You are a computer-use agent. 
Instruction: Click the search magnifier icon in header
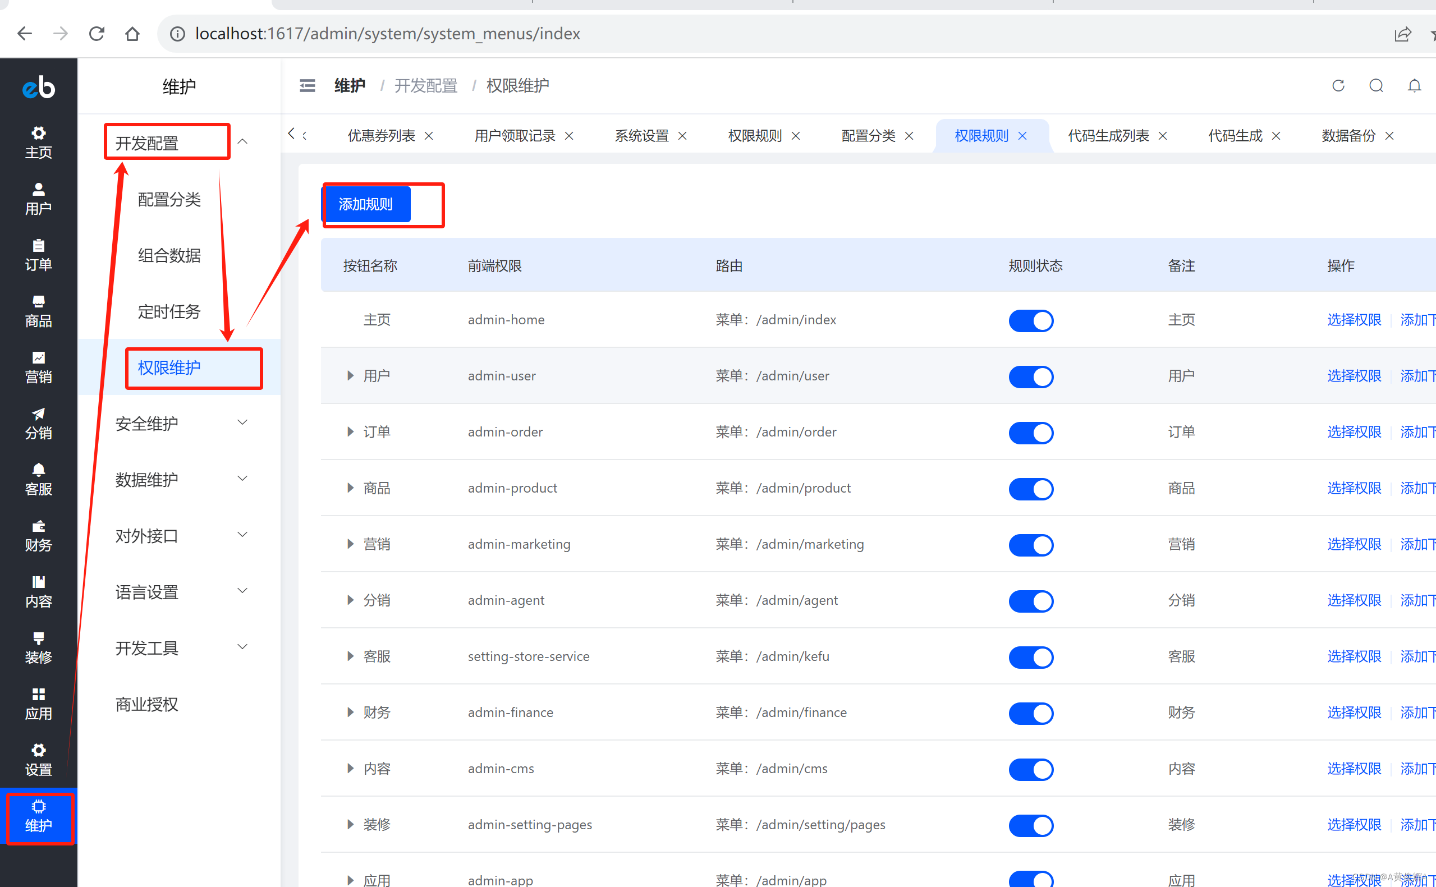point(1375,86)
